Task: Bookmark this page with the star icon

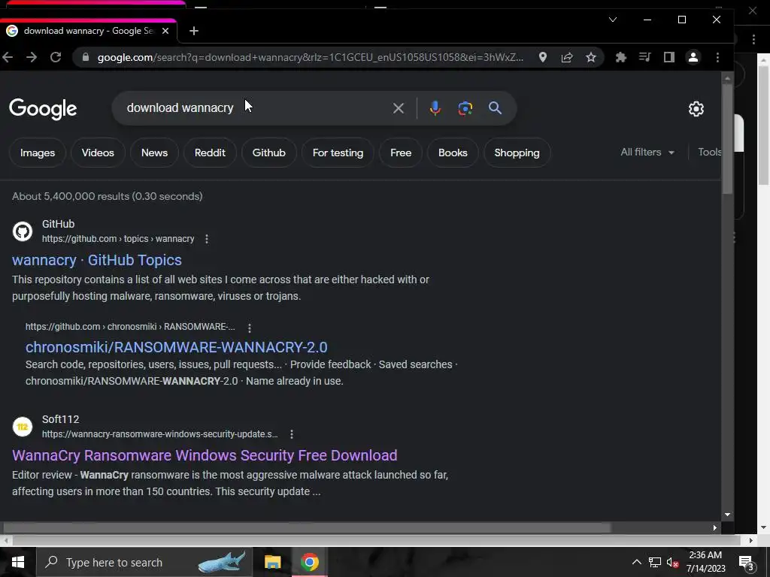Action: point(591,57)
